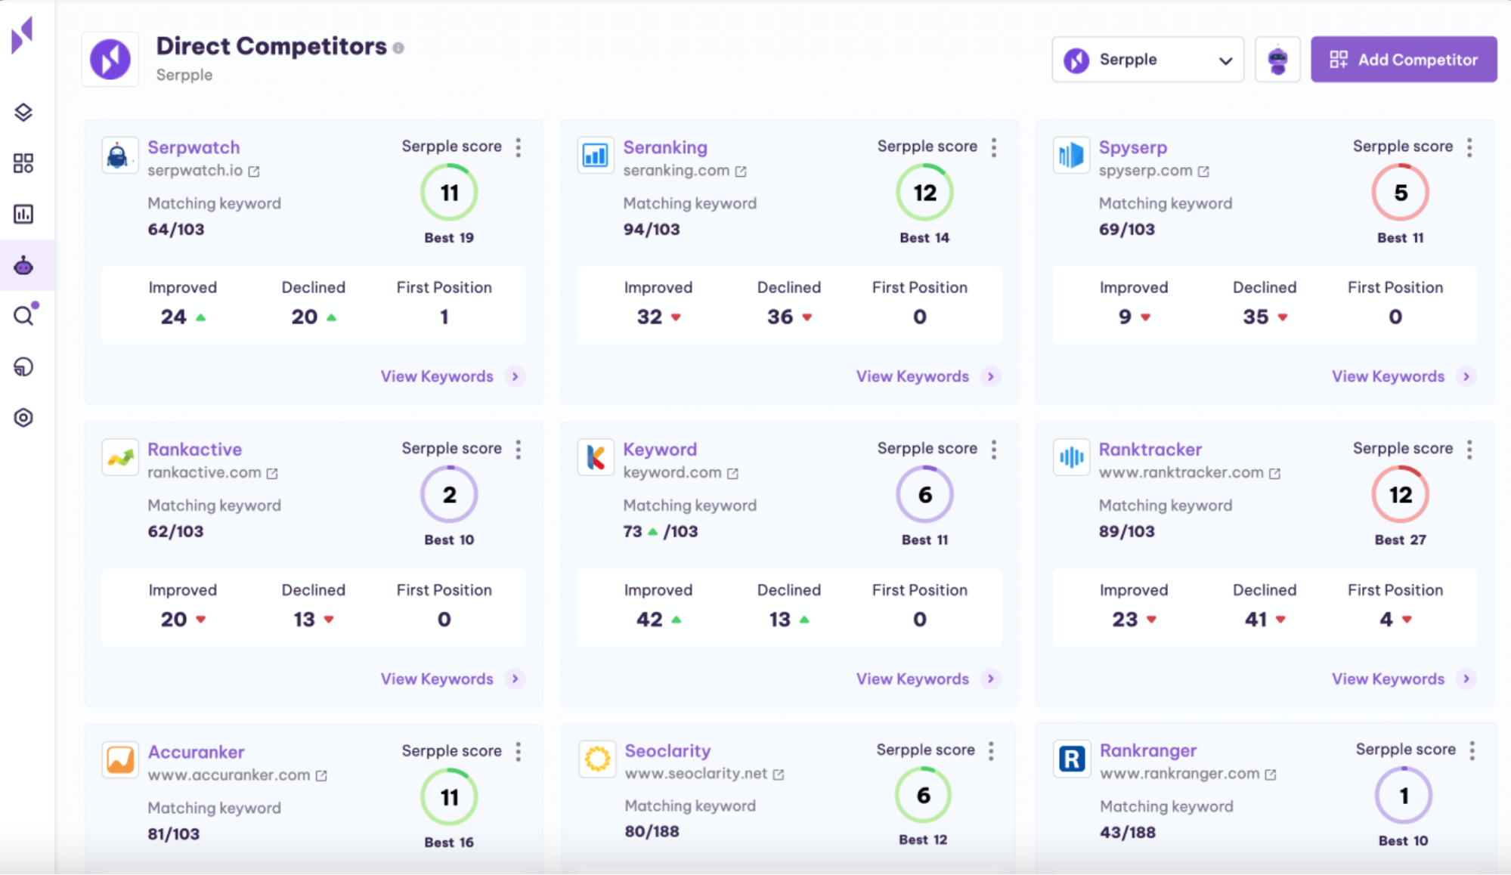This screenshot has height=875, width=1511.
Task: Click the Serpple project logo beside the page title
Action: 110,59
